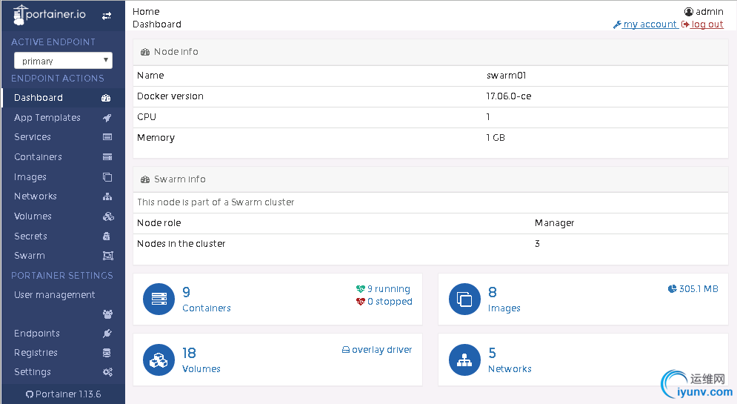Click the blue Containers circle icon
The width and height of the screenshot is (737, 404).
pyautogui.click(x=159, y=299)
